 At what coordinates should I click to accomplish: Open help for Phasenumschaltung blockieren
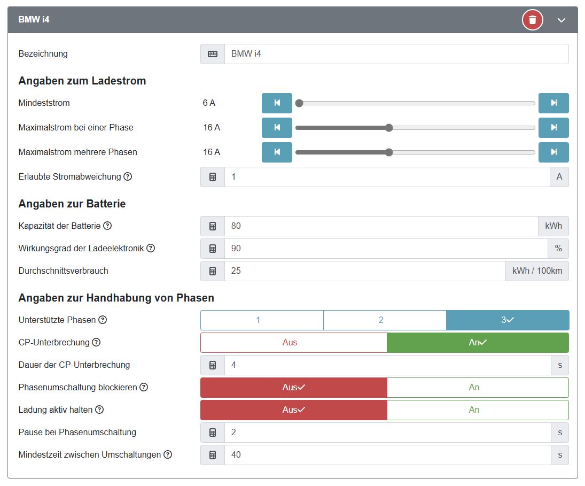coord(144,387)
